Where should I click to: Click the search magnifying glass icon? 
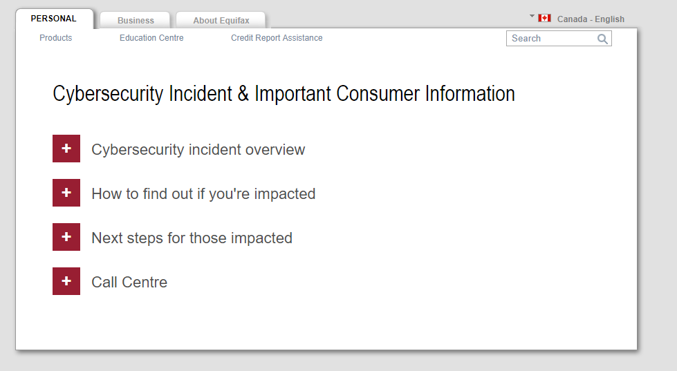click(602, 39)
